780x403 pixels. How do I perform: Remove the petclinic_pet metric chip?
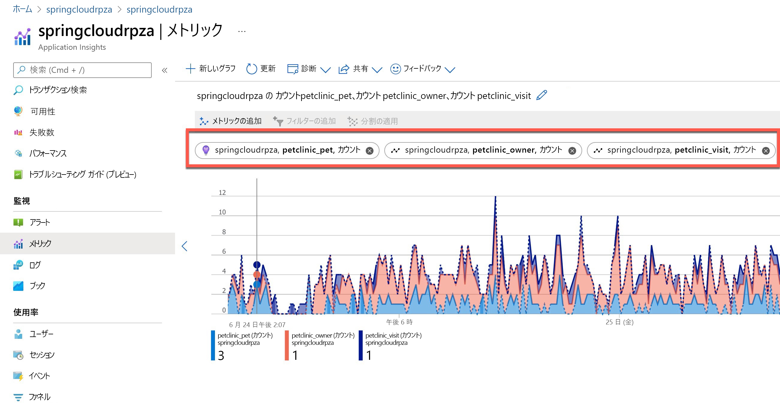[369, 151]
